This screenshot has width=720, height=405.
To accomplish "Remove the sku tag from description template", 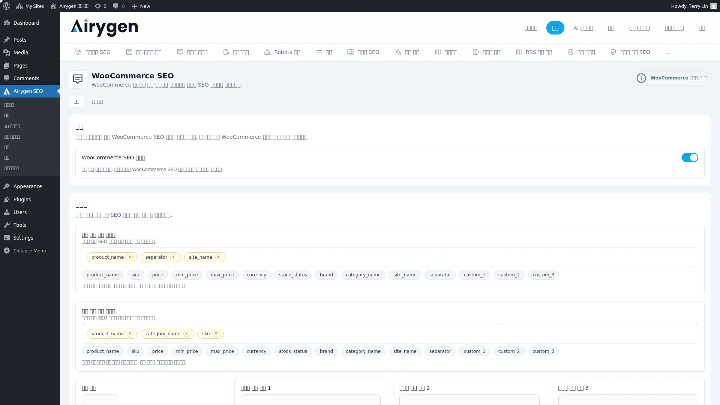I will pos(216,334).
